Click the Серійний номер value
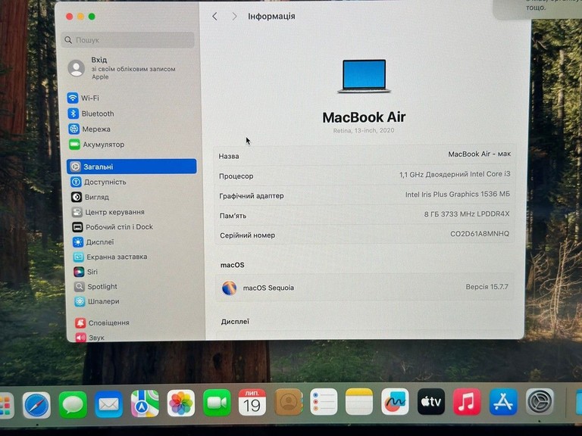Screen dimensions: 582x436 point(480,234)
